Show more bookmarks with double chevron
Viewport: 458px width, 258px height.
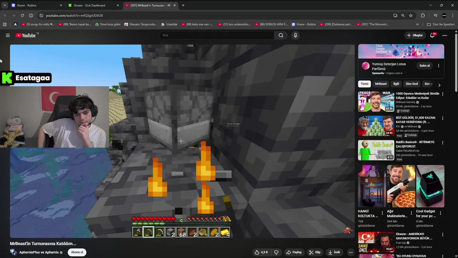pos(417,24)
